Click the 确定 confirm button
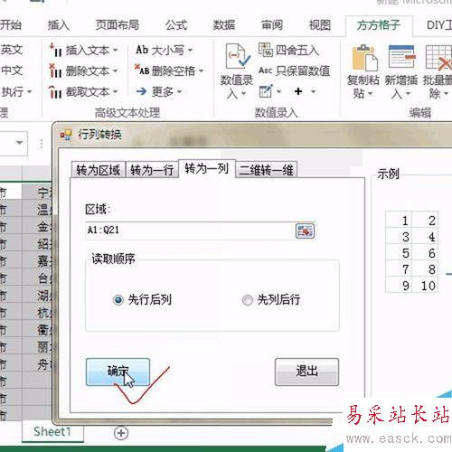Image resolution: width=452 pixels, height=452 pixels. [118, 372]
